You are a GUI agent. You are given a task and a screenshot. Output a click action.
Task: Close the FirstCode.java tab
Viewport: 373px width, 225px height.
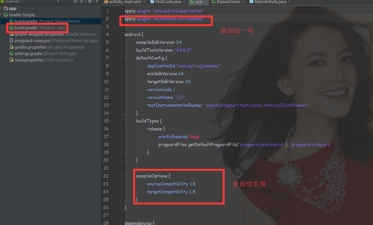tap(184, 2)
